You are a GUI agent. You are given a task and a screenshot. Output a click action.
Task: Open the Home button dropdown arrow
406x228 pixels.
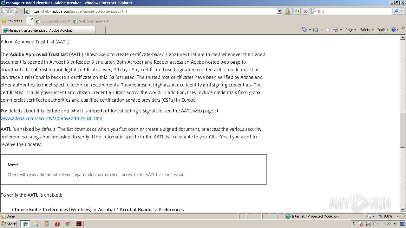(x=310, y=30)
